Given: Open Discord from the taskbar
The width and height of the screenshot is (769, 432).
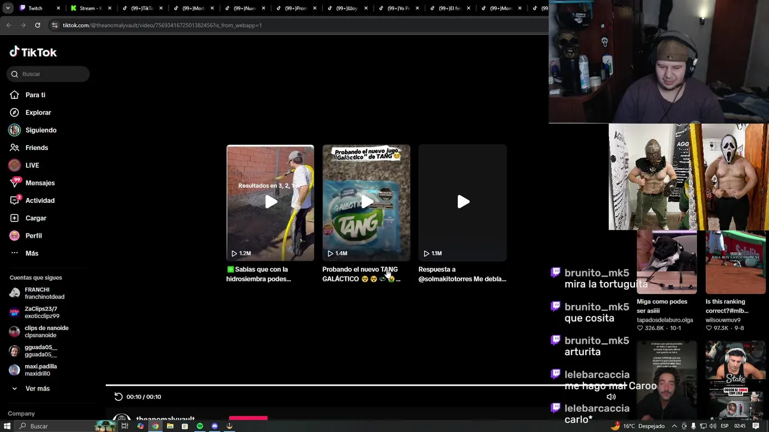Looking at the screenshot, I should [x=214, y=426].
